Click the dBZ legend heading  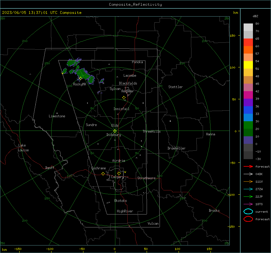click(x=255, y=16)
